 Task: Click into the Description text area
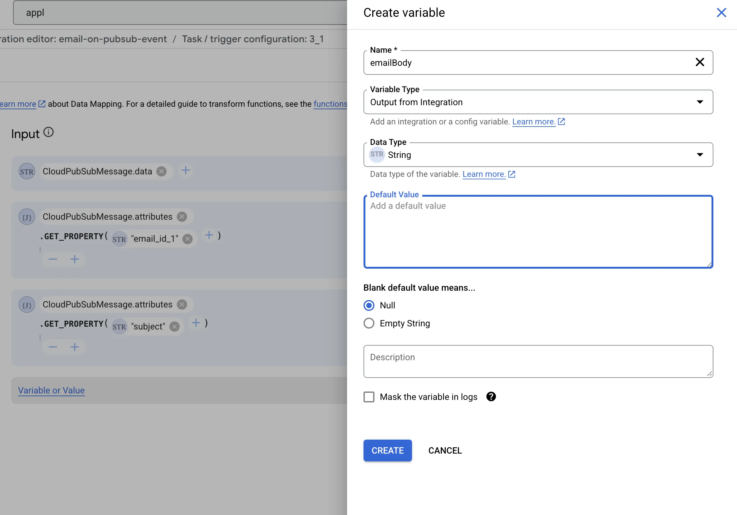click(x=538, y=361)
